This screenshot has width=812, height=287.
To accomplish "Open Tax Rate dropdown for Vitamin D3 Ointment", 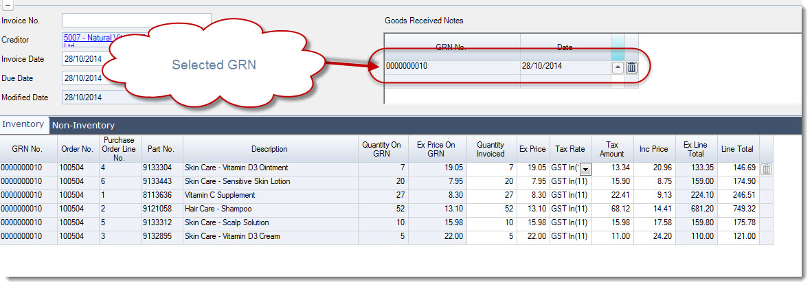I will [586, 169].
